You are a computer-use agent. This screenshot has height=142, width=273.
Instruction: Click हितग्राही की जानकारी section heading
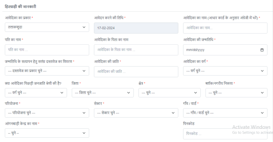pos(21,7)
